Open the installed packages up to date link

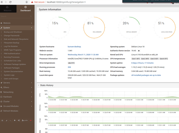pos(146,75)
